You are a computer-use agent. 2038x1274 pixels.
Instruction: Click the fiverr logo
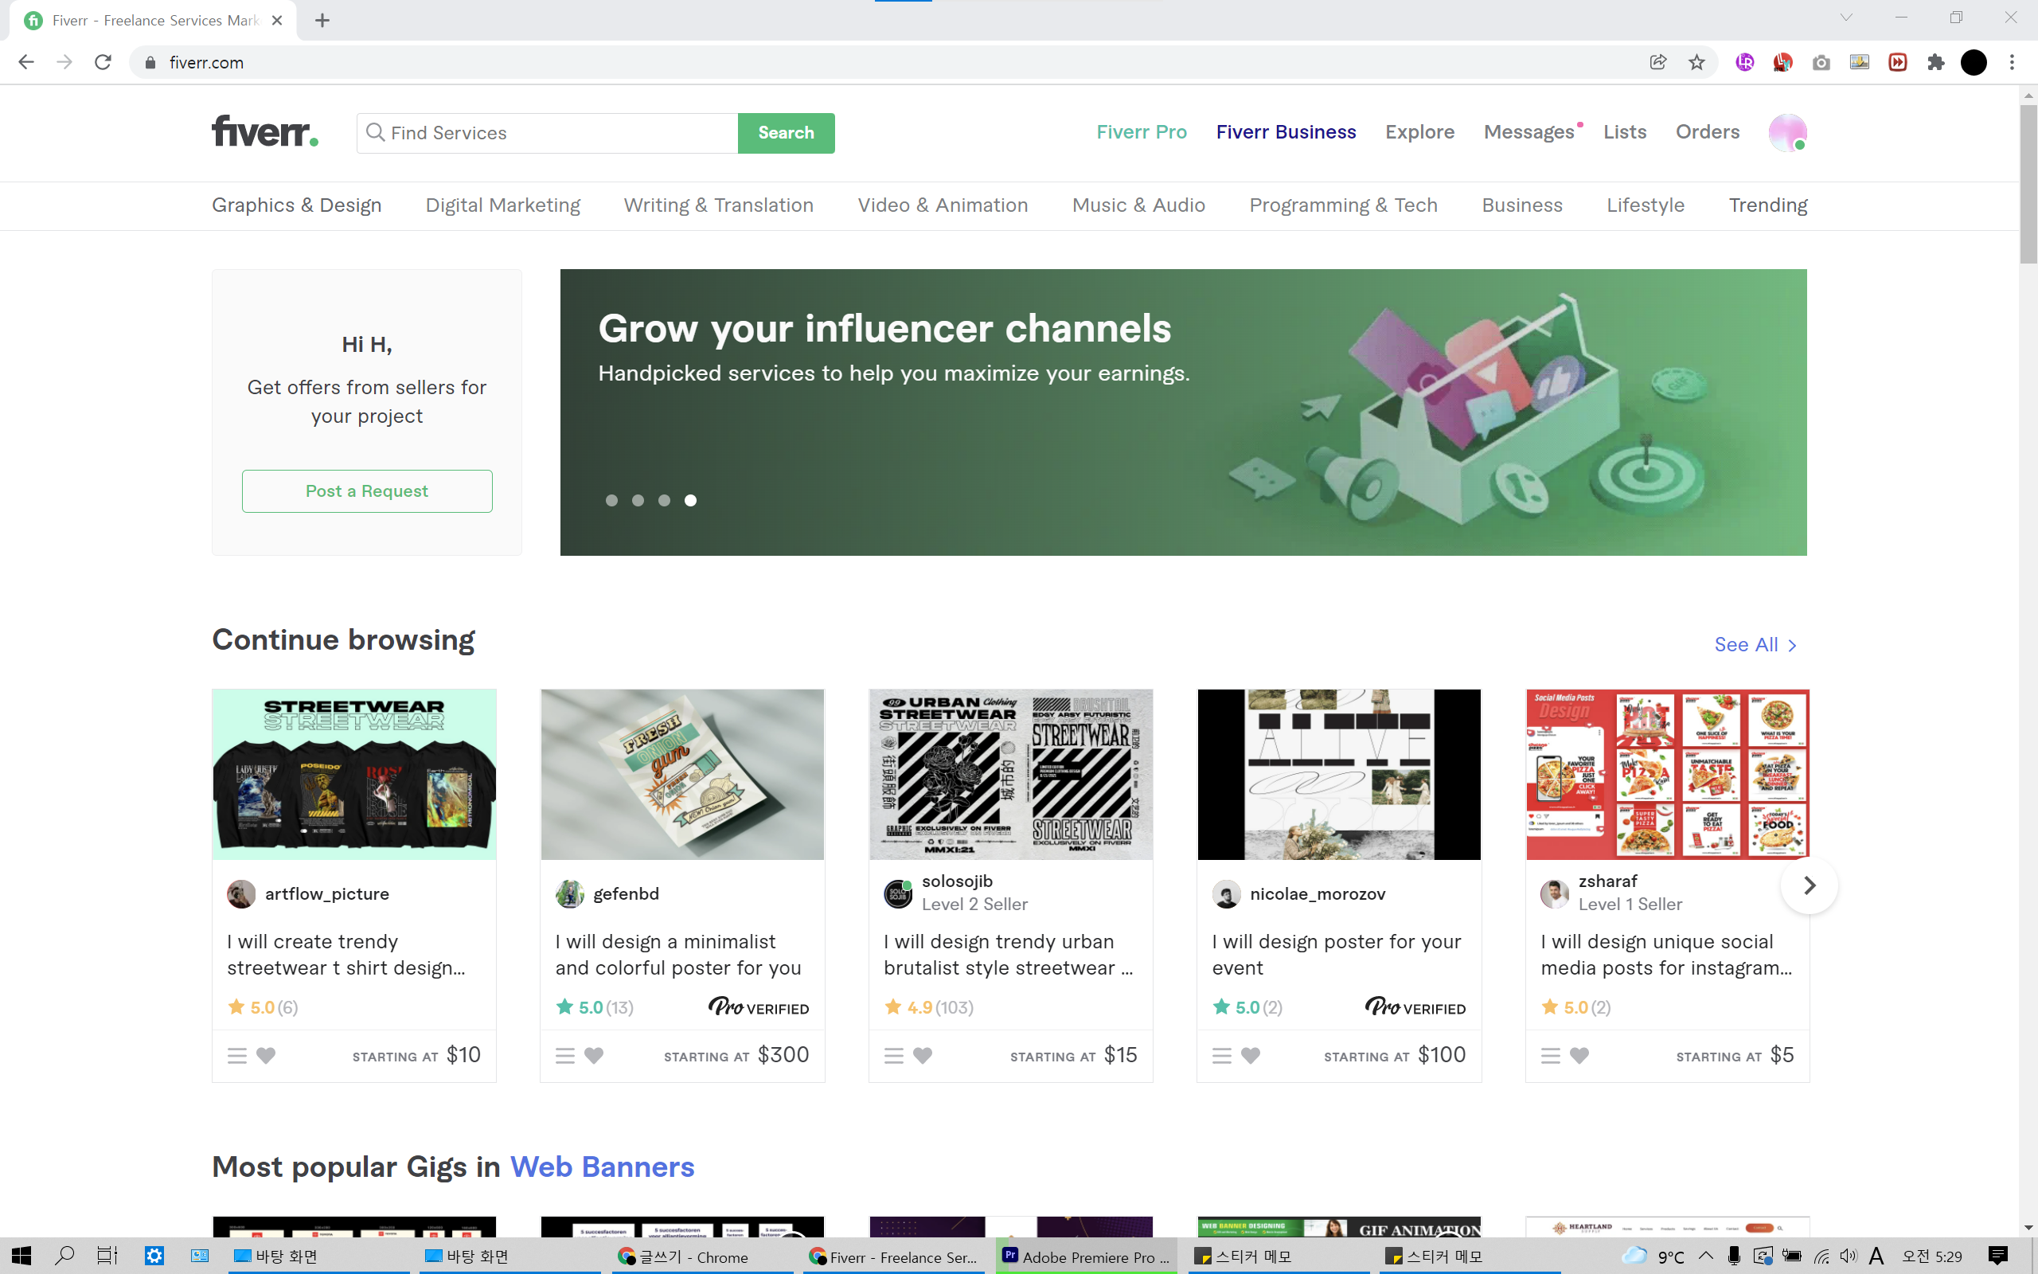tap(264, 132)
